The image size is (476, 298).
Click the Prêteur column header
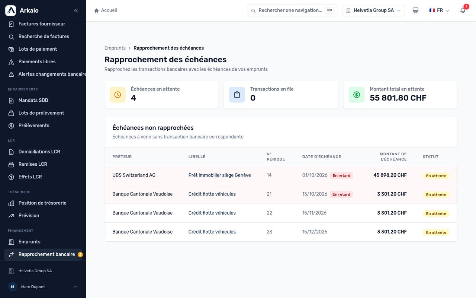pyautogui.click(x=122, y=157)
